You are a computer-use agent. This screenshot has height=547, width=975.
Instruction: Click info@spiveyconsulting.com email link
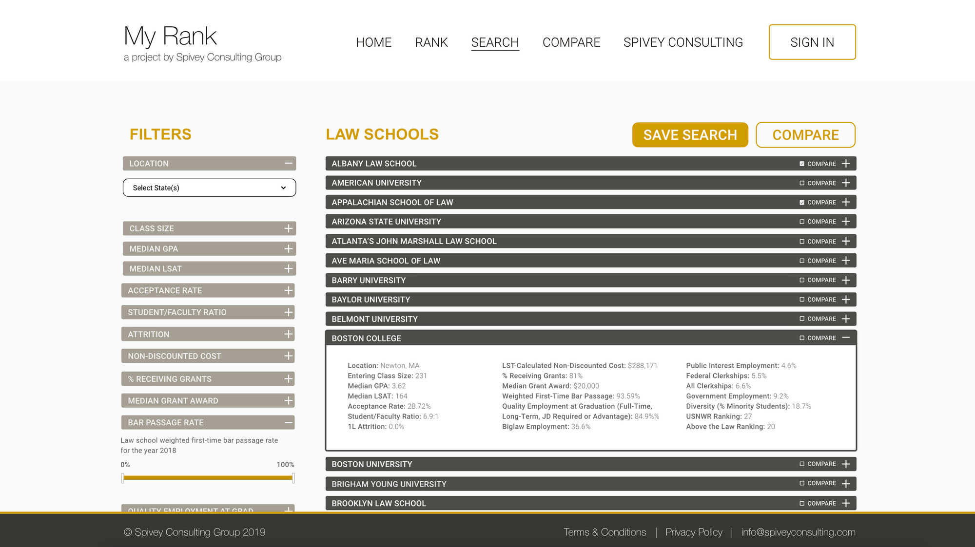click(798, 532)
